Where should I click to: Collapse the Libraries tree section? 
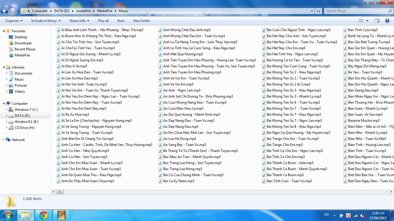(4, 67)
